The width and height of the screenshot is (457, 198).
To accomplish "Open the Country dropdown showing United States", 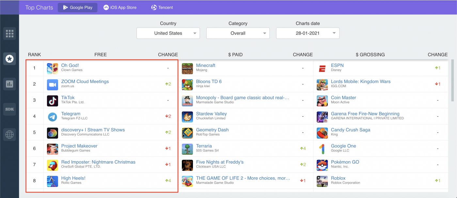I will [168, 33].
